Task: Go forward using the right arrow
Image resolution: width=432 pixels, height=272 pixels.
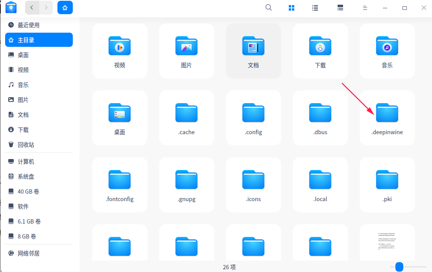Action: coord(46,7)
